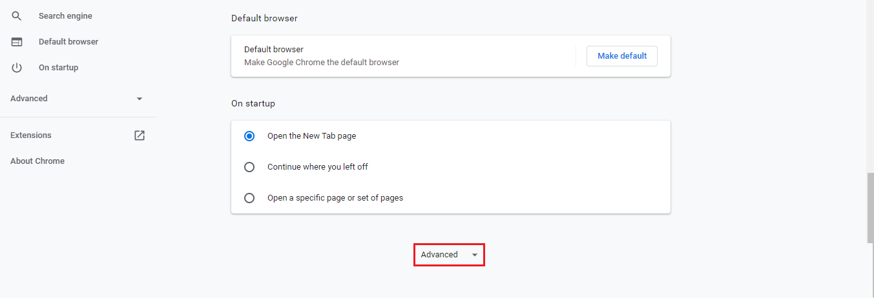This screenshot has height=298, width=874.
Task: Go to the Search engine settings section
Action: pyautogui.click(x=65, y=15)
